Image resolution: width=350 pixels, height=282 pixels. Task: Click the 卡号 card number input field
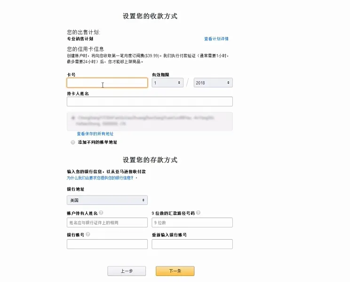[107, 83]
